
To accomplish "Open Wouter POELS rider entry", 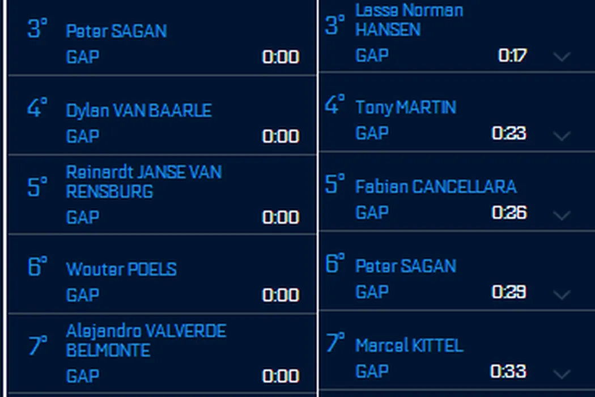I will (x=121, y=269).
